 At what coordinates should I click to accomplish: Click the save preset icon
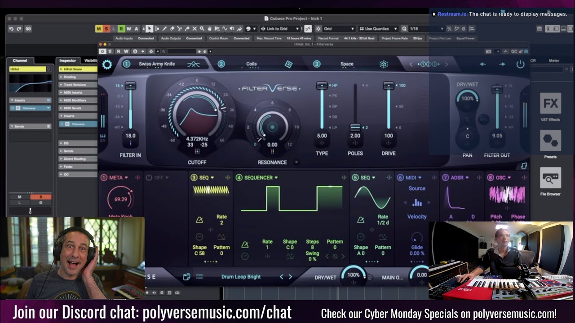click(x=186, y=277)
